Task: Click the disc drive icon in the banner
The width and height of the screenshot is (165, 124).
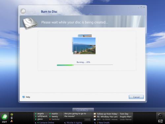Action: [x=30, y=23]
